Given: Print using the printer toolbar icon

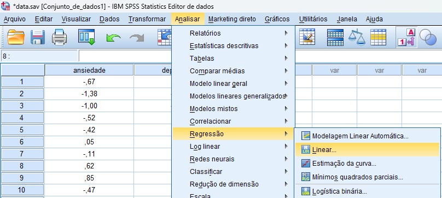Looking at the screenshot, I should [x=59, y=37].
